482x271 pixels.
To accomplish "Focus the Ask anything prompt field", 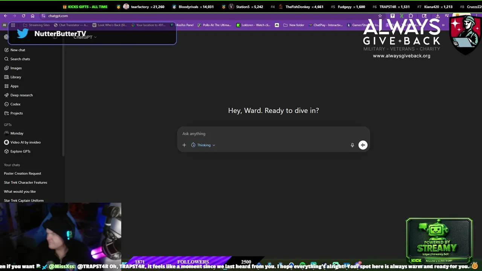I will (273, 134).
